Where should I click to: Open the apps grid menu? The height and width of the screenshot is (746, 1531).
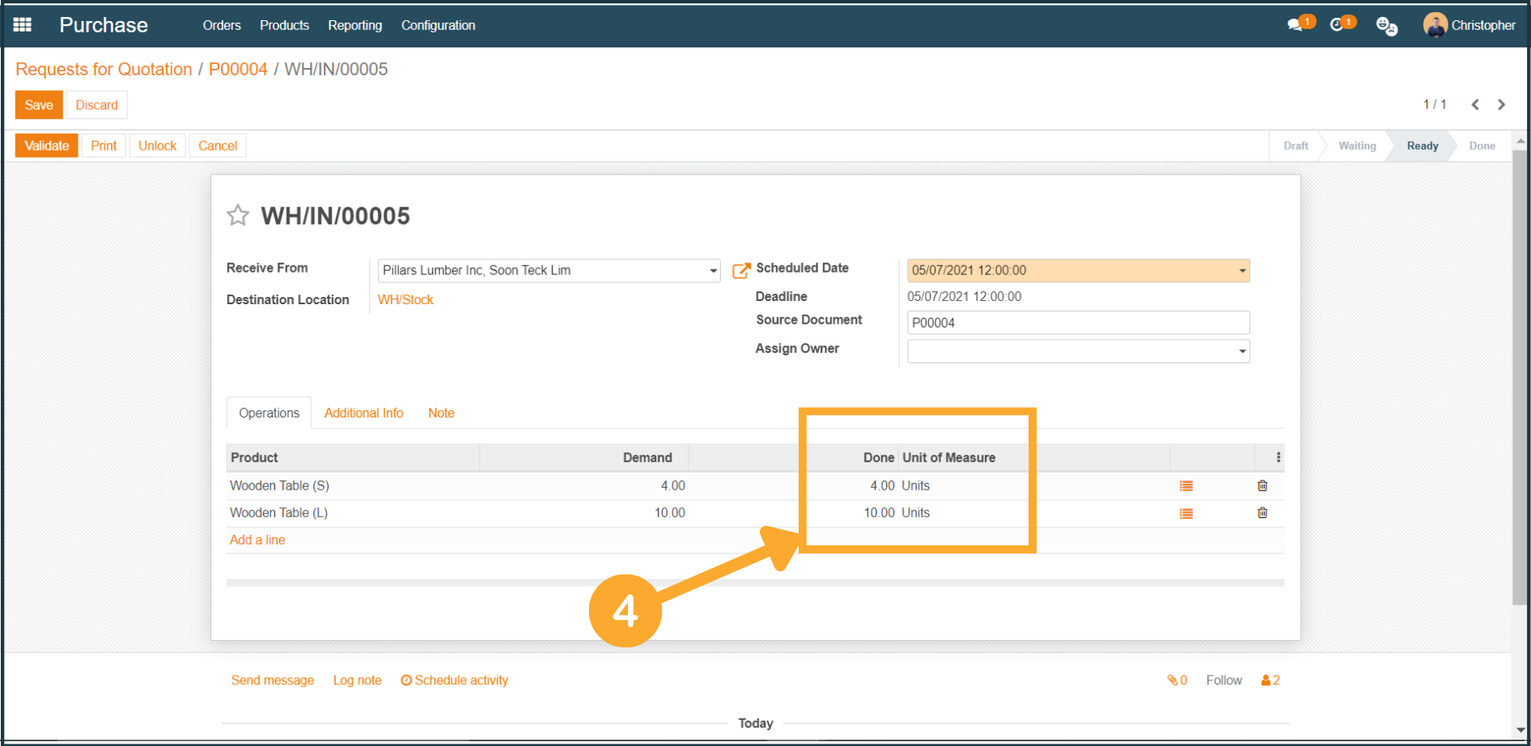[23, 25]
